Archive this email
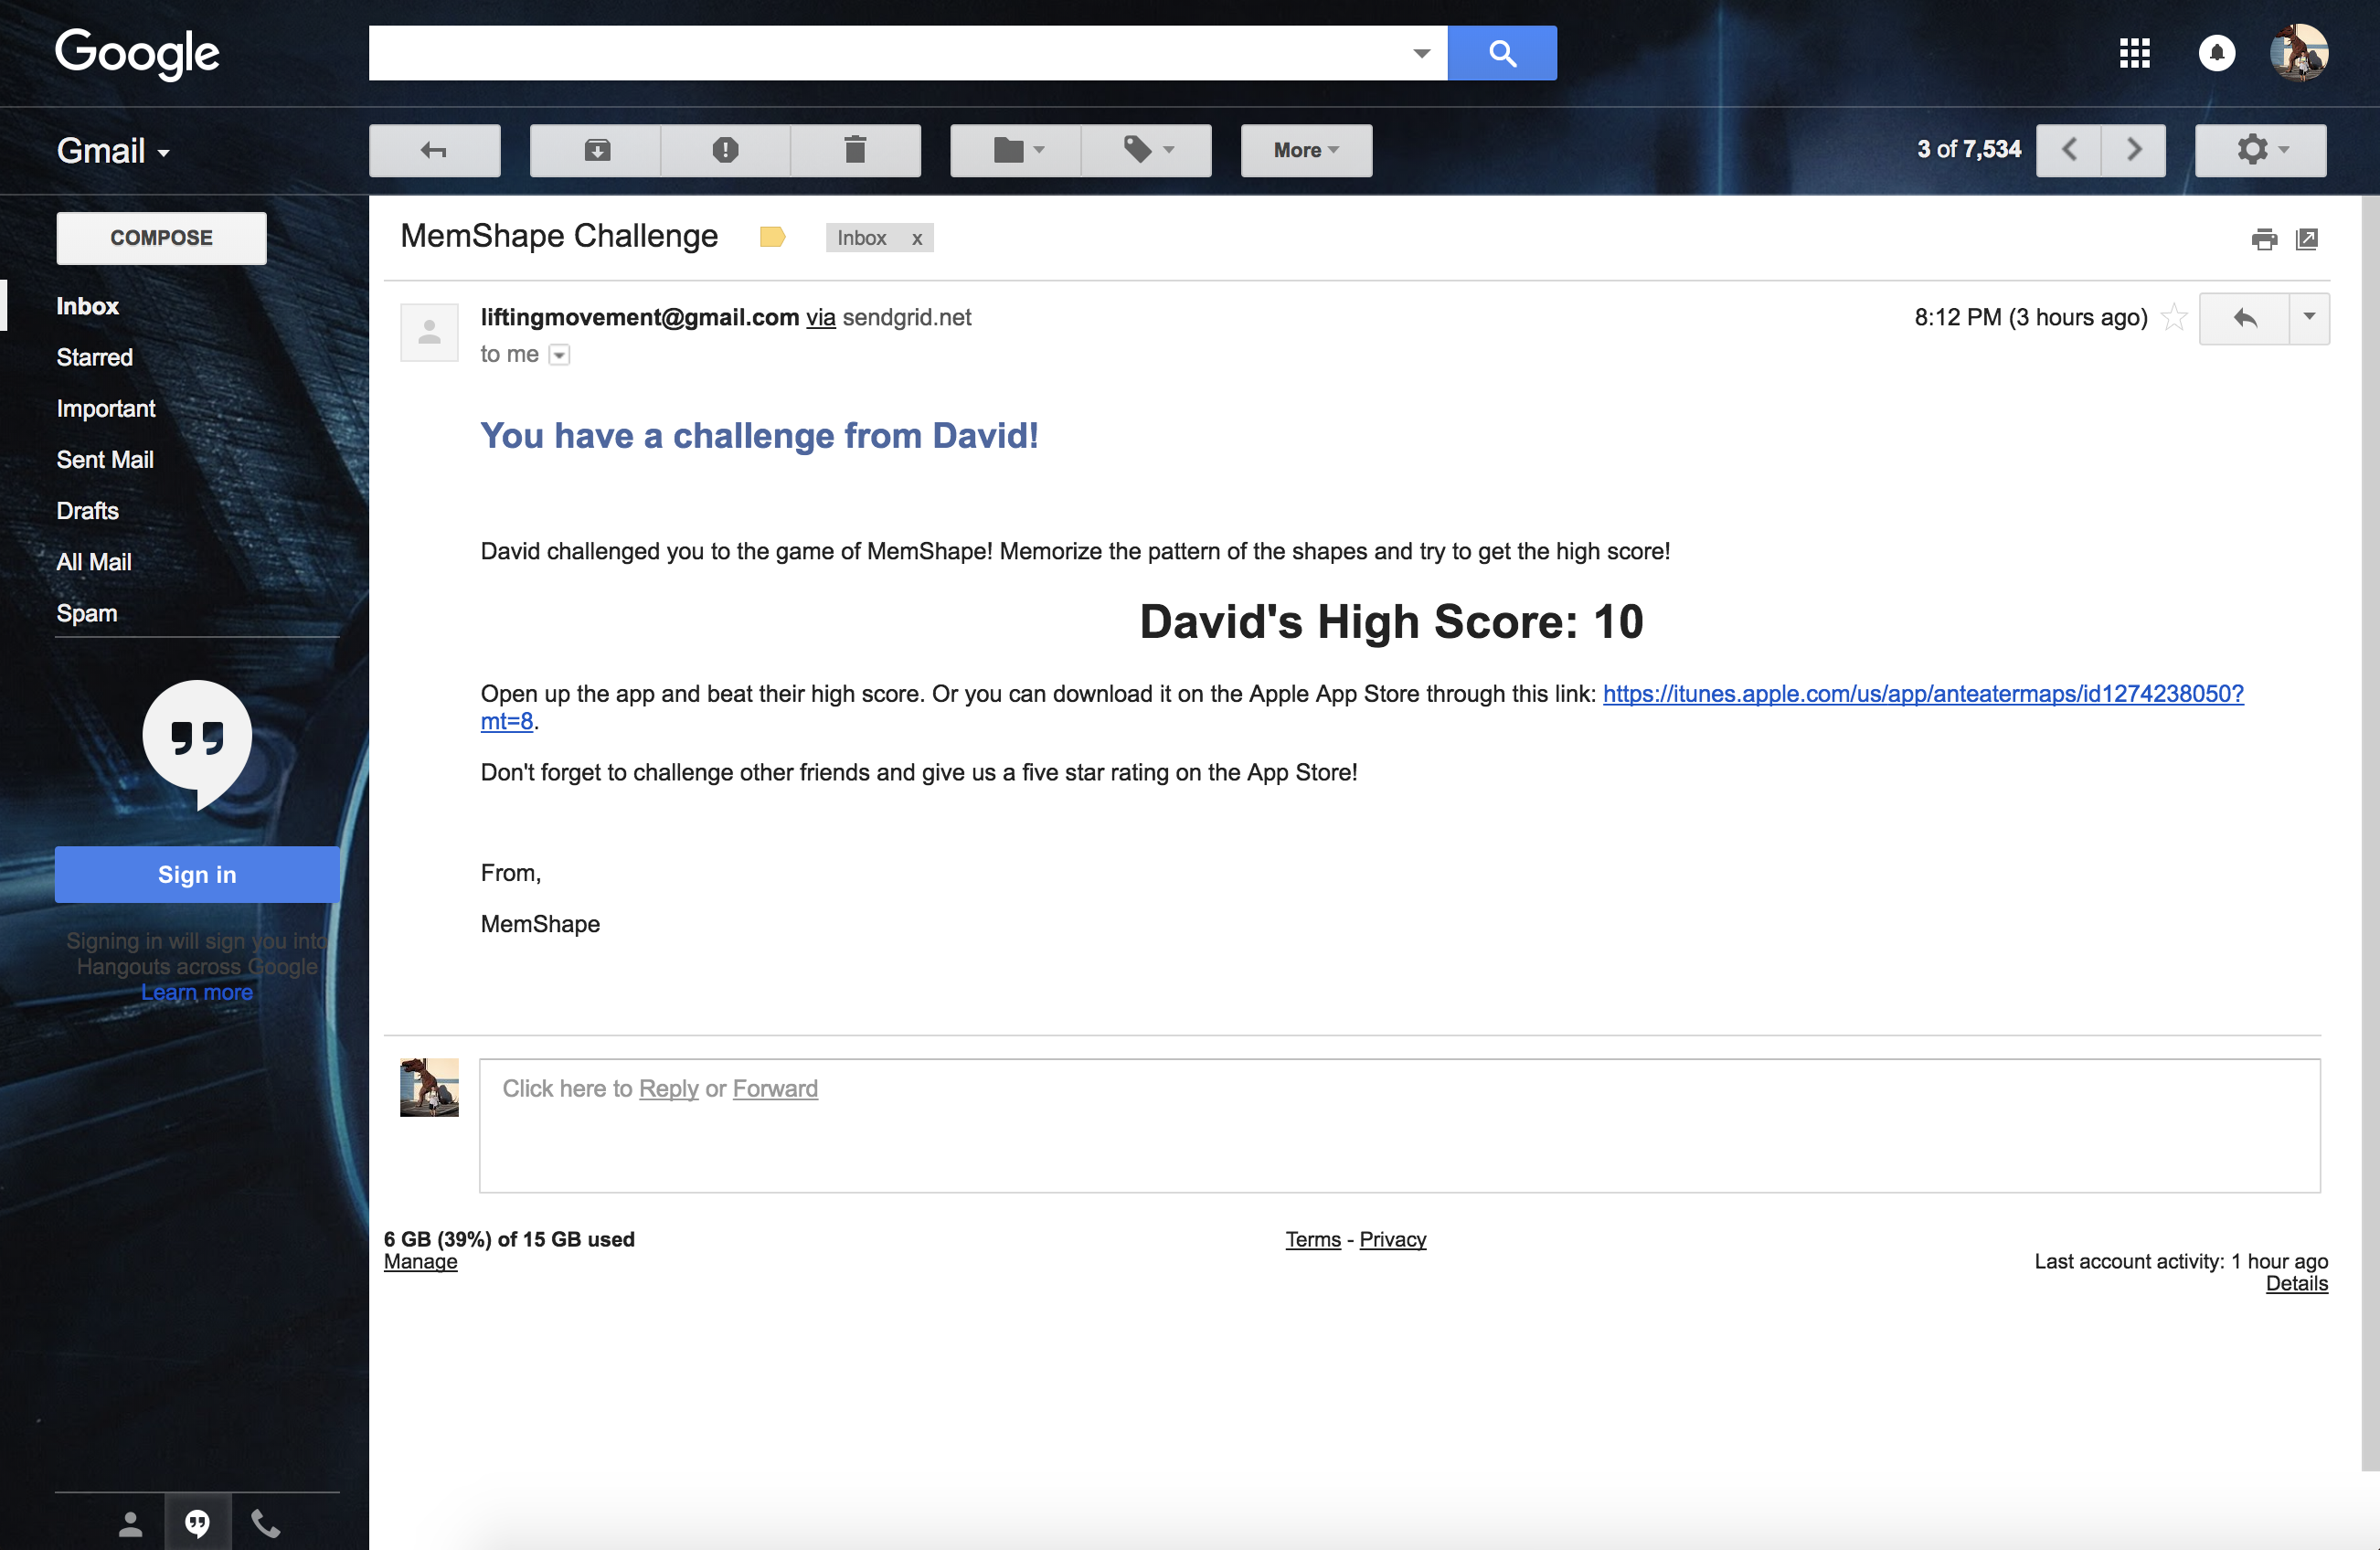The width and height of the screenshot is (2380, 1550). pos(596,150)
